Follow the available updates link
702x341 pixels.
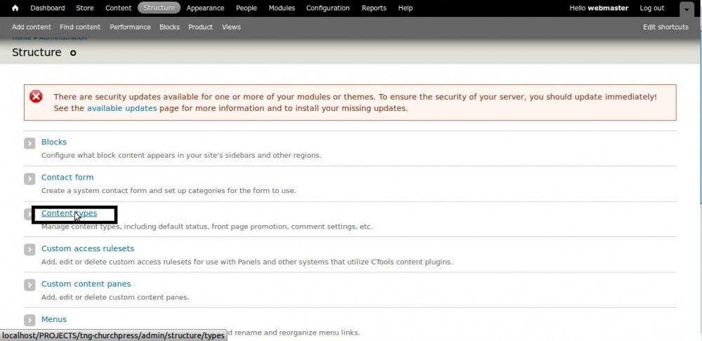[x=121, y=109]
